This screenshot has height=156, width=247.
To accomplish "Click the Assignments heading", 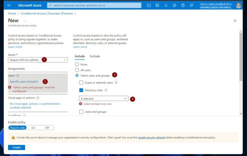I will pyautogui.click(x=16, y=69).
